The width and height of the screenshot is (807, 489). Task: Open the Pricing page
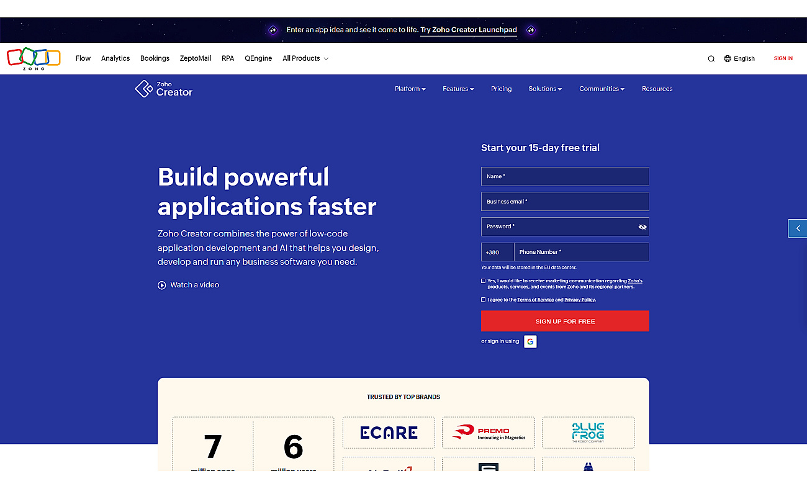click(502, 89)
